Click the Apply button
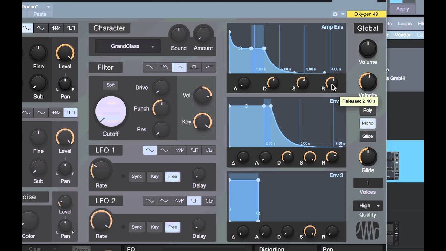 402,9
